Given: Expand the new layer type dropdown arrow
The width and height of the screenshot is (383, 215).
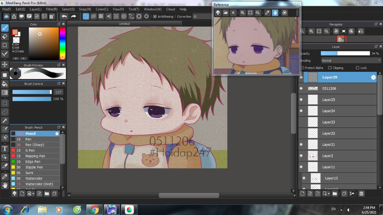Looking at the screenshot, I should click(x=329, y=194).
